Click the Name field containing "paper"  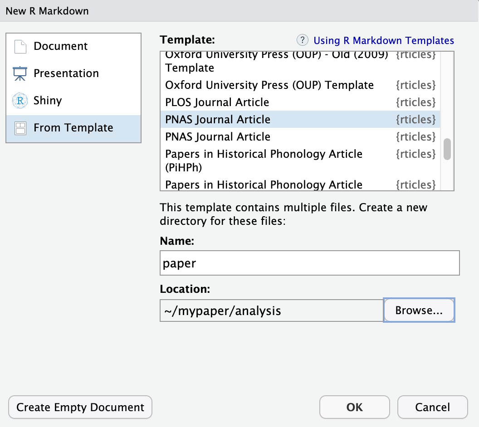tap(309, 263)
